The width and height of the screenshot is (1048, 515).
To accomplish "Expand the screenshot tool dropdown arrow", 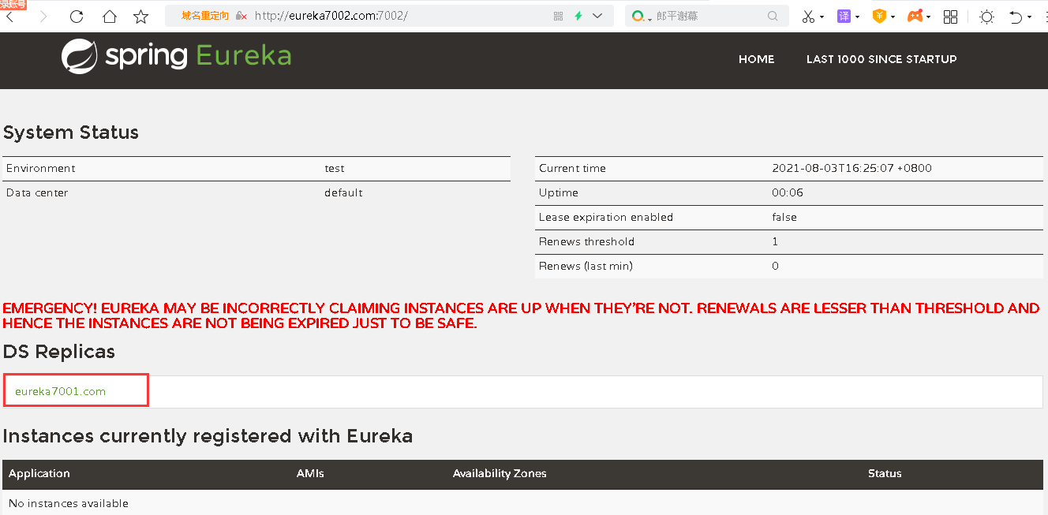I will (x=822, y=17).
